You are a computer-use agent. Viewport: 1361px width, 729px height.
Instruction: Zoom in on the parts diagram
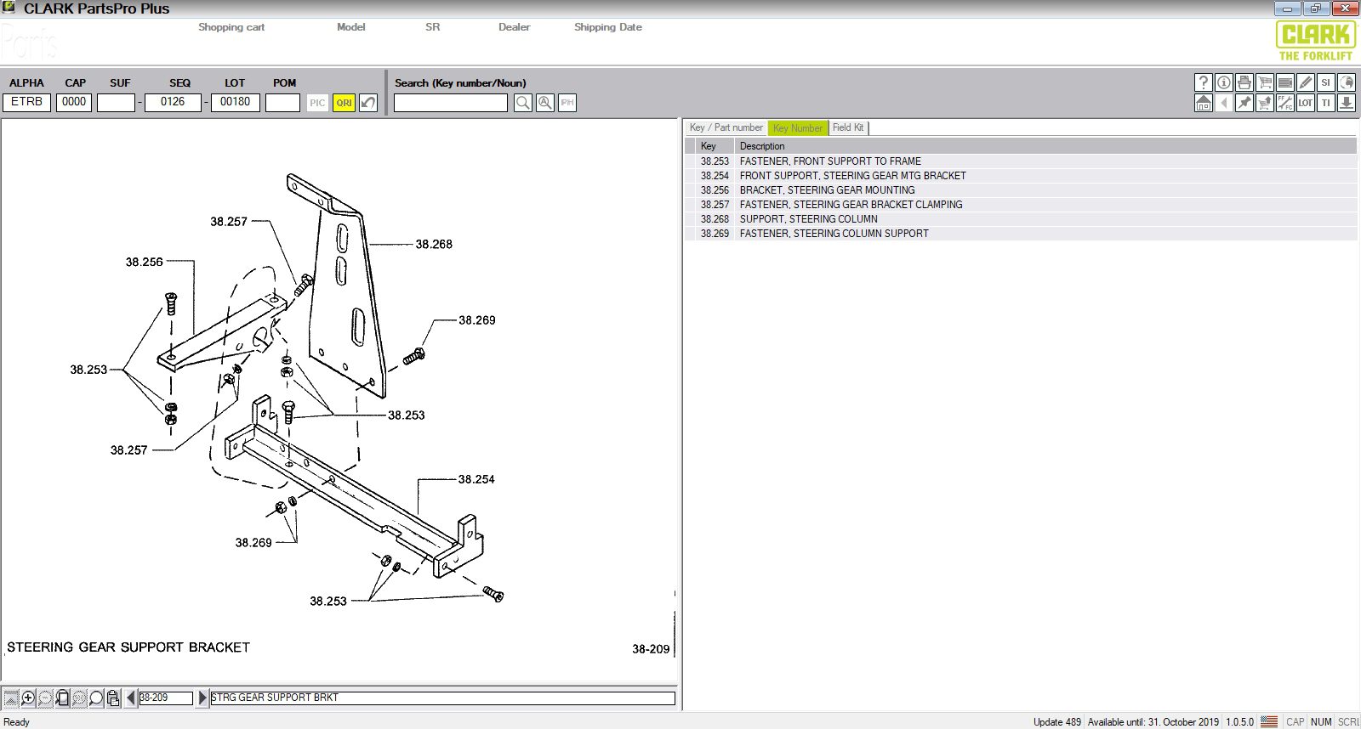tap(28, 698)
